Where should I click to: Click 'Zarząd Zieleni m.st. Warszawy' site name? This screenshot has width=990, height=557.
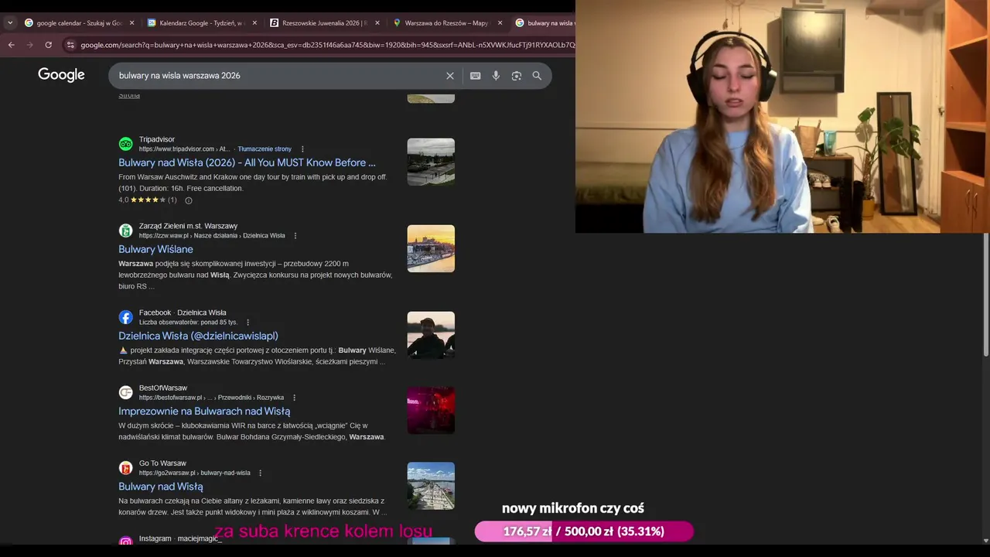(188, 226)
